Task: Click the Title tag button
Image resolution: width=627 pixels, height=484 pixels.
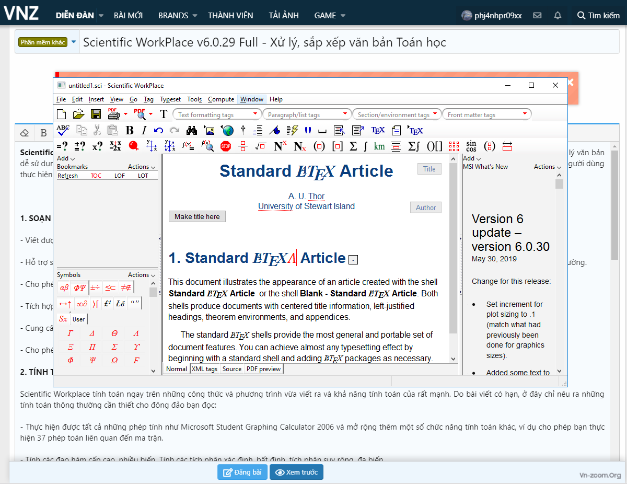Action: point(429,169)
